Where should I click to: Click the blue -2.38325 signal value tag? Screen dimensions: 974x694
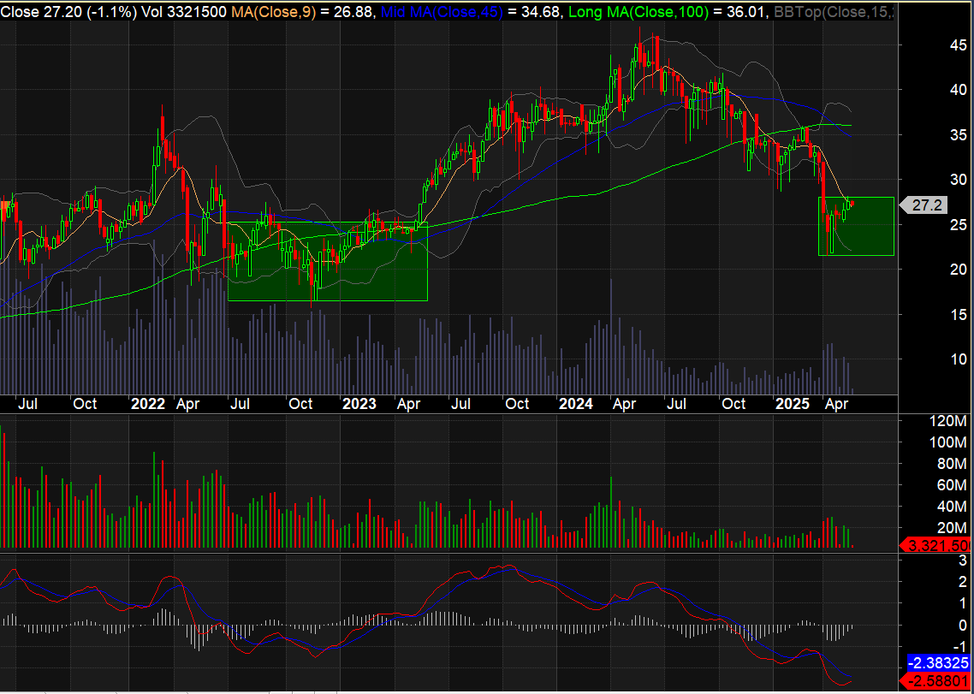(x=938, y=662)
